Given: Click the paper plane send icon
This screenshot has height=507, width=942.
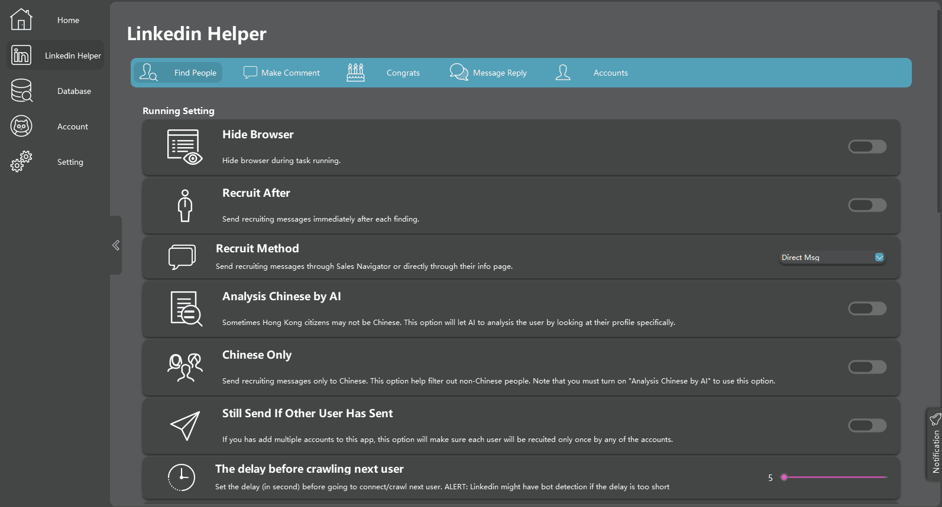Looking at the screenshot, I should tap(185, 425).
